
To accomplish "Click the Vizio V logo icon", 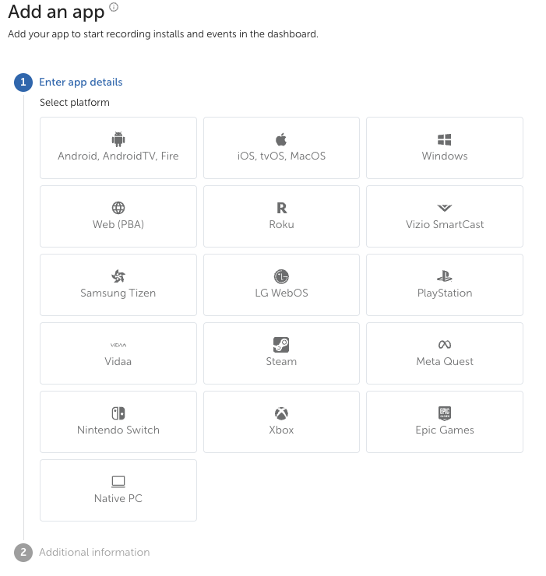I will [444, 208].
